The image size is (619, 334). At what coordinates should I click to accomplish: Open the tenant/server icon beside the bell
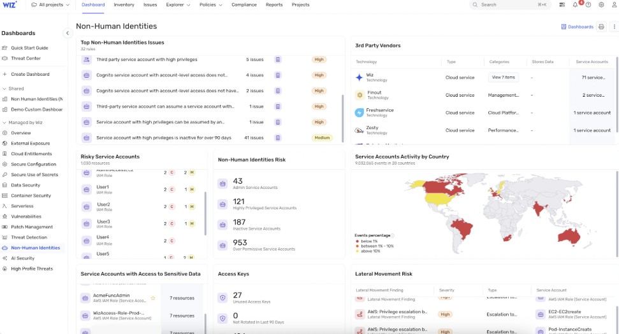(562, 4)
